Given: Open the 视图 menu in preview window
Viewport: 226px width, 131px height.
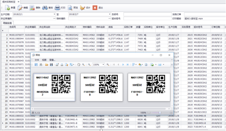Looking at the screenshot, I should click(x=44, y=60).
